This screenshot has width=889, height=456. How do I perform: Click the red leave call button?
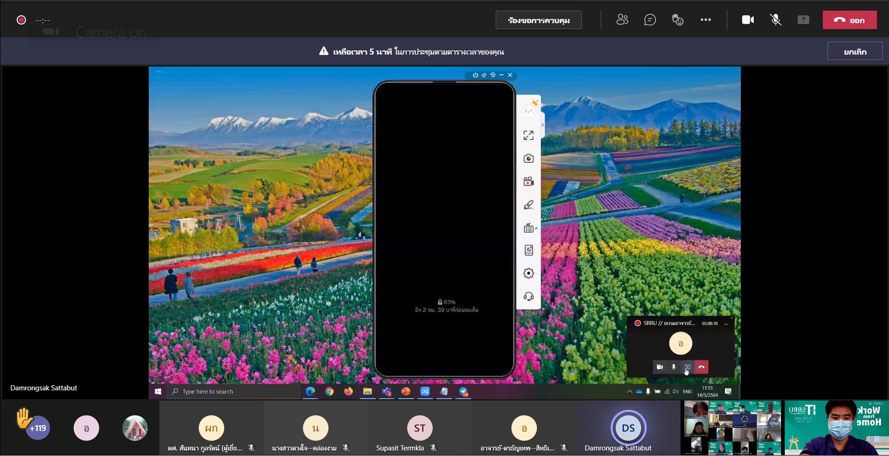[x=849, y=20]
